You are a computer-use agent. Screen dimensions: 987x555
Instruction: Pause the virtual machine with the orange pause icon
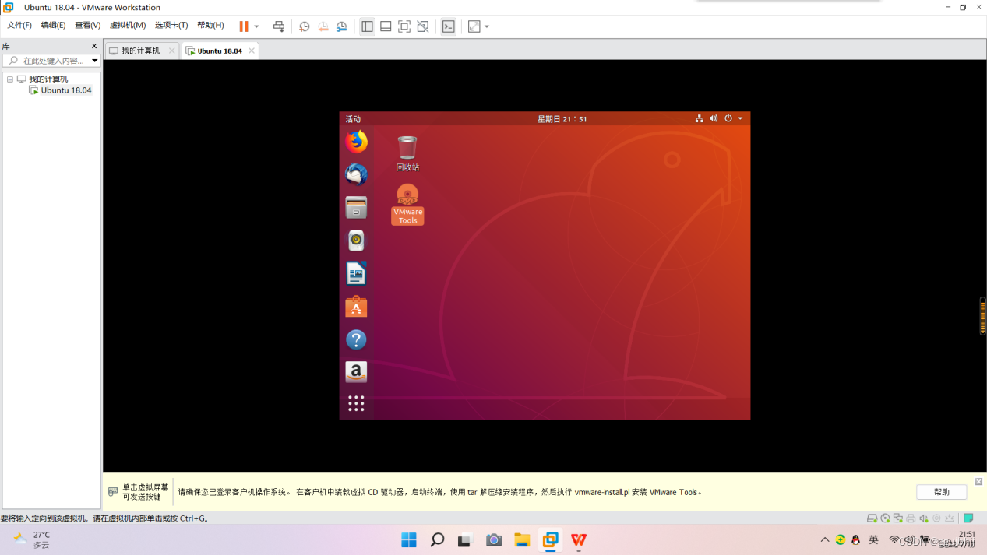tap(244, 26)
